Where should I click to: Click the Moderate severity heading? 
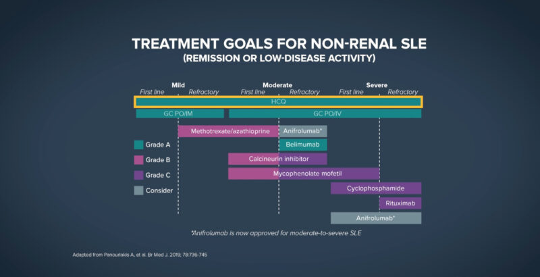coord(277,85)
